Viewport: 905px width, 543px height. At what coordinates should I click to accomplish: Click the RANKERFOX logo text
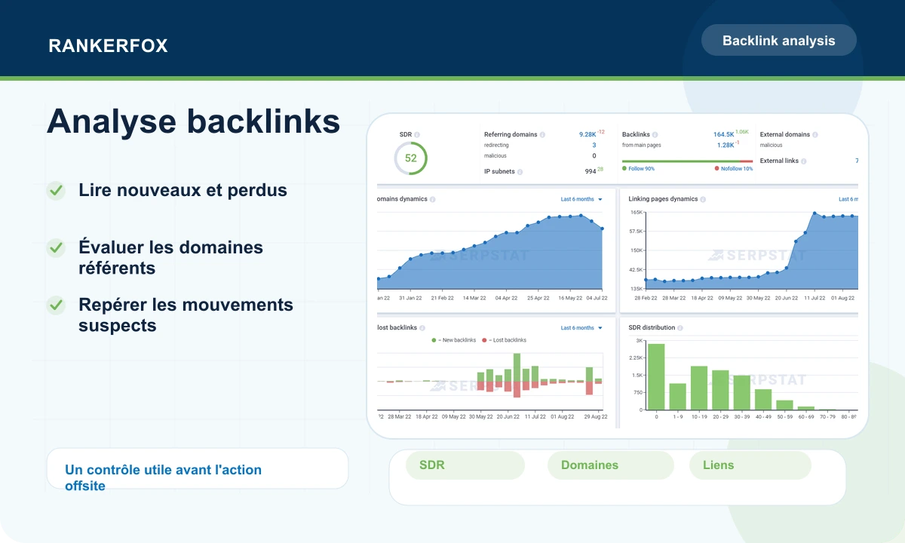pos(108,46)
